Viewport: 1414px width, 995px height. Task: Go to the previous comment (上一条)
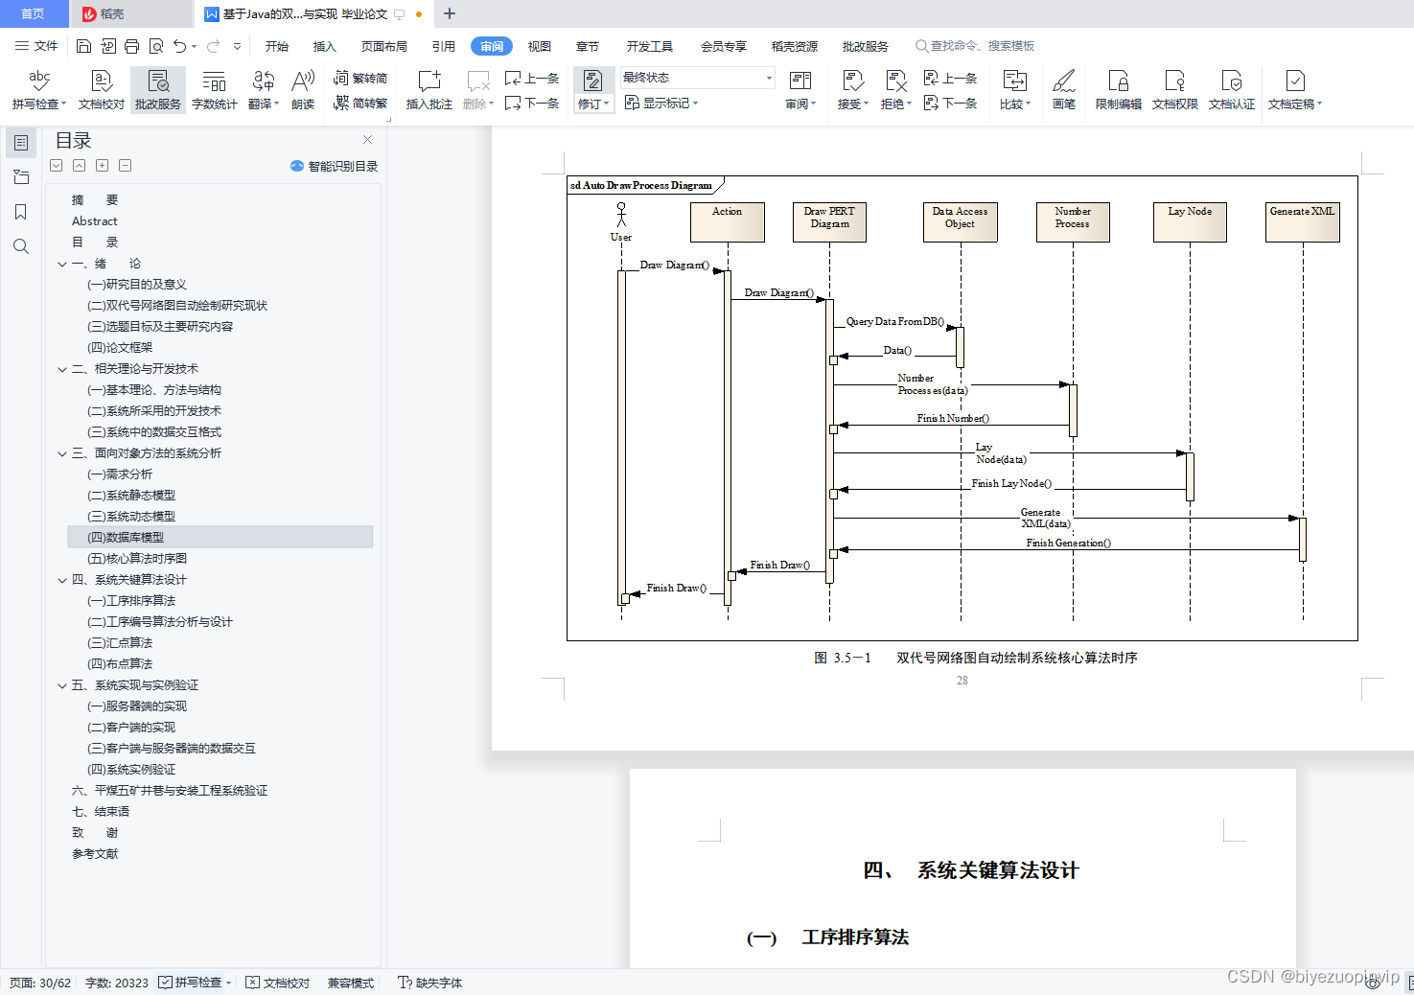532,78
